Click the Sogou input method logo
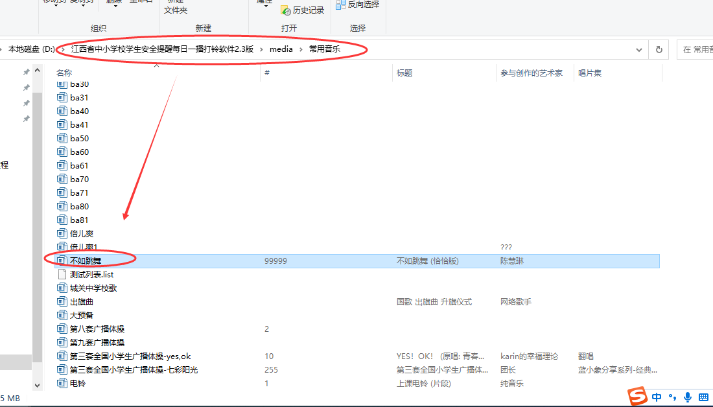 point(638,396)
